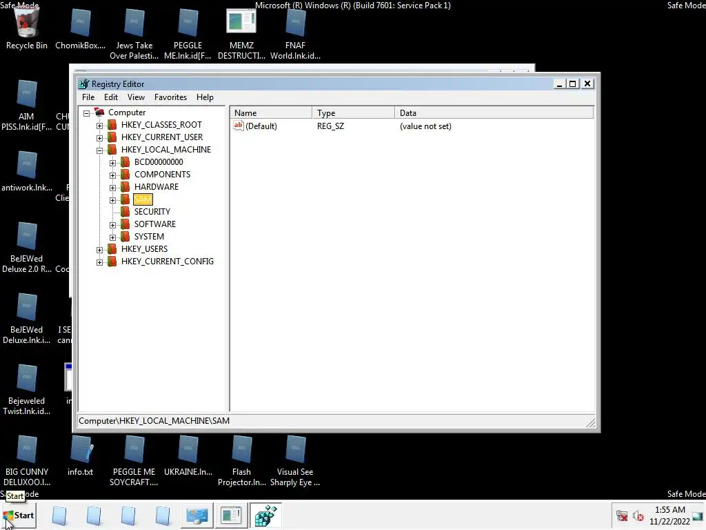Click the network tray icon with red X
706x530 pixels.
[622, 516]
